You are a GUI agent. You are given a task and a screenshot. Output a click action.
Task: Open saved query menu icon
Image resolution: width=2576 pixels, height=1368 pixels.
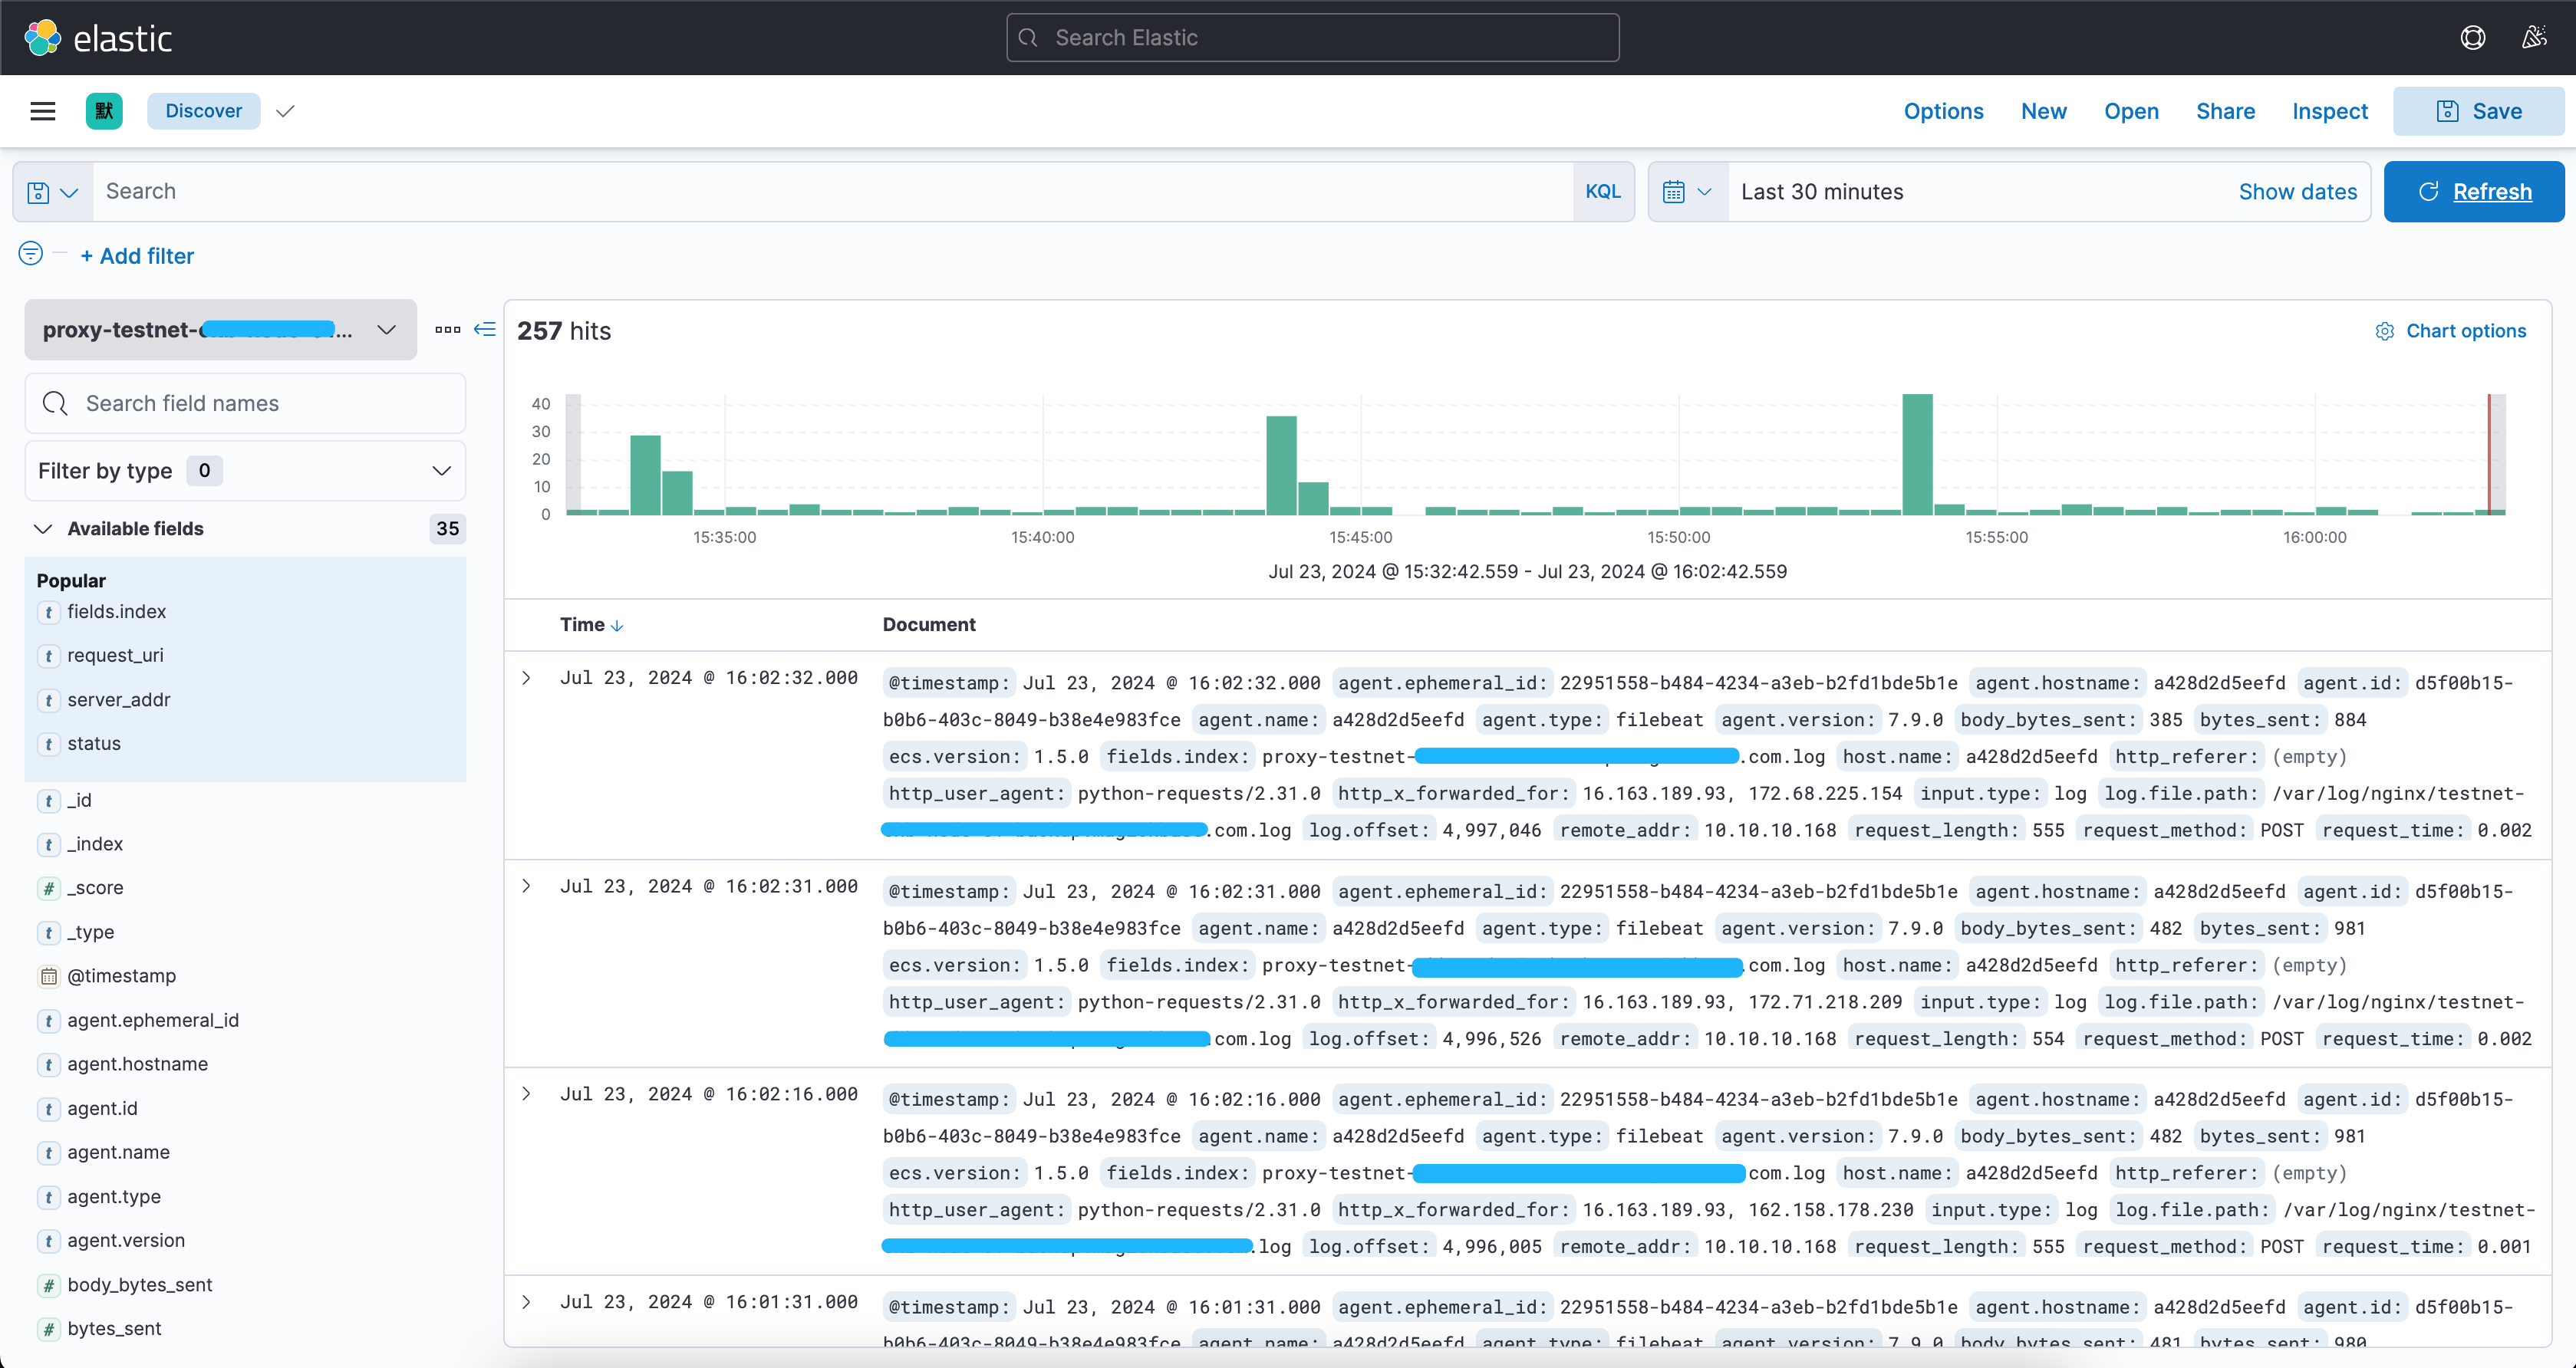pos(53,192)
